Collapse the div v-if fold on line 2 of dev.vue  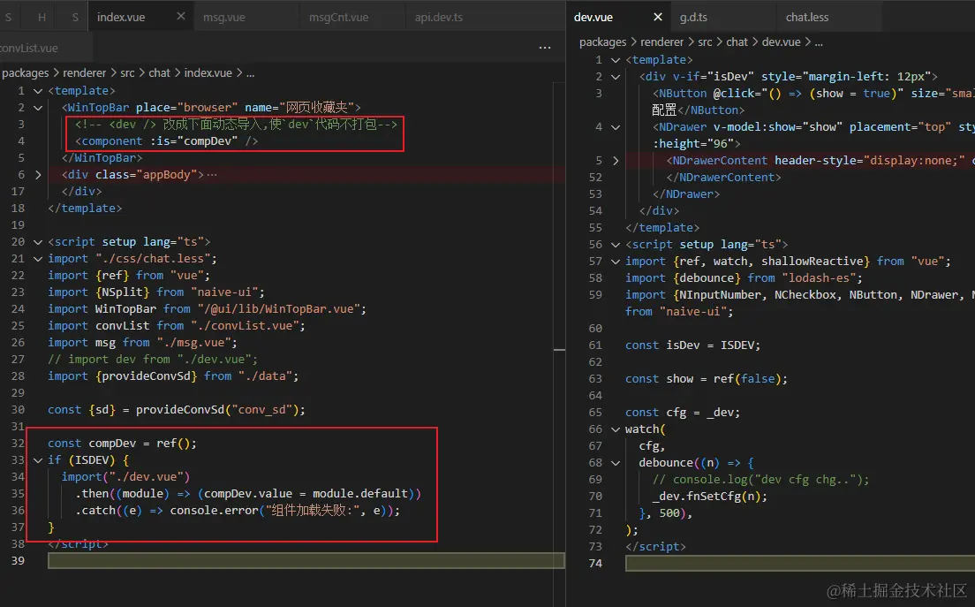click(x=616, y=77)
